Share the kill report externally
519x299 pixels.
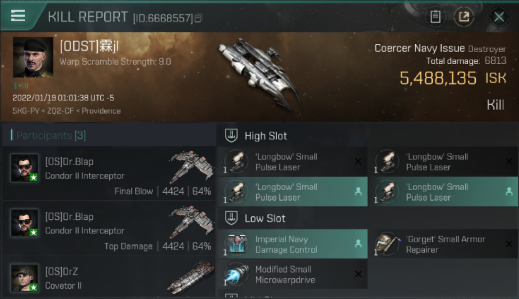pyautogui.click(x=464, y=17)
